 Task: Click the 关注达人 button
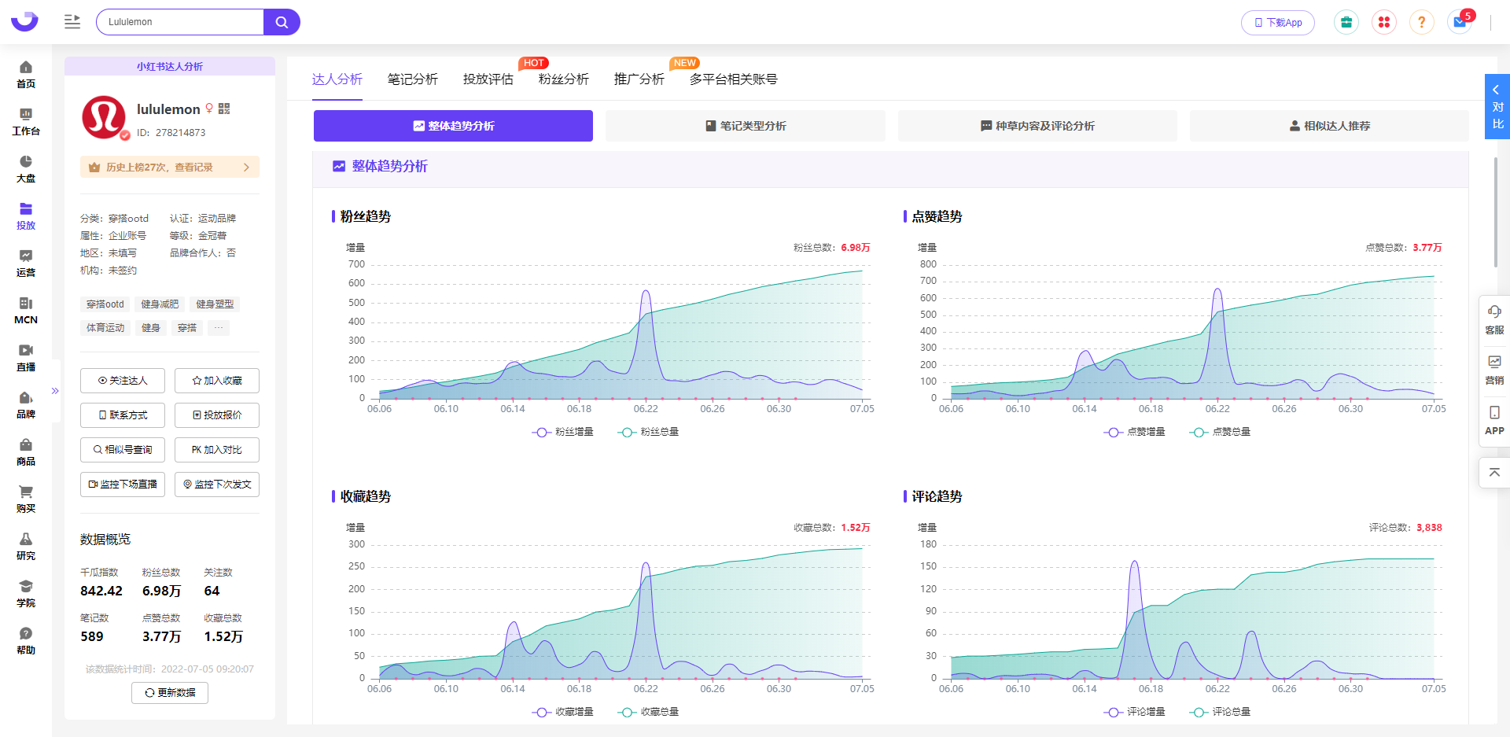point(123,381)
